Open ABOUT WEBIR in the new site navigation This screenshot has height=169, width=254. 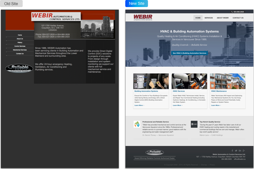[x=223, y=18]
